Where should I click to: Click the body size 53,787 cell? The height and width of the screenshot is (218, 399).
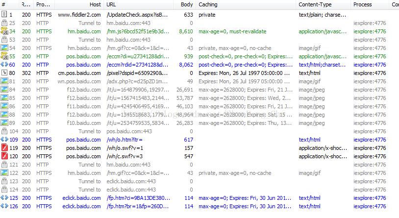click(185, 98)
